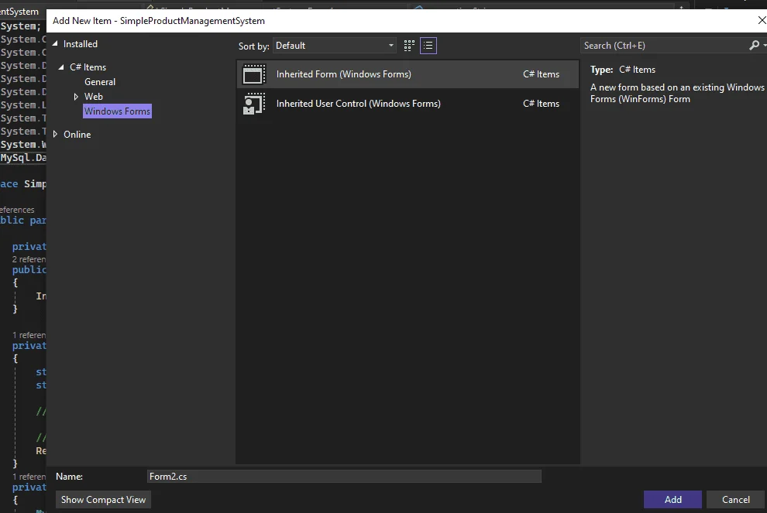Image resolution: width=767 pixels, height=513 pixels.
Task: Click the Name field containing Form2.cs
Action: [x=344, y=477]
